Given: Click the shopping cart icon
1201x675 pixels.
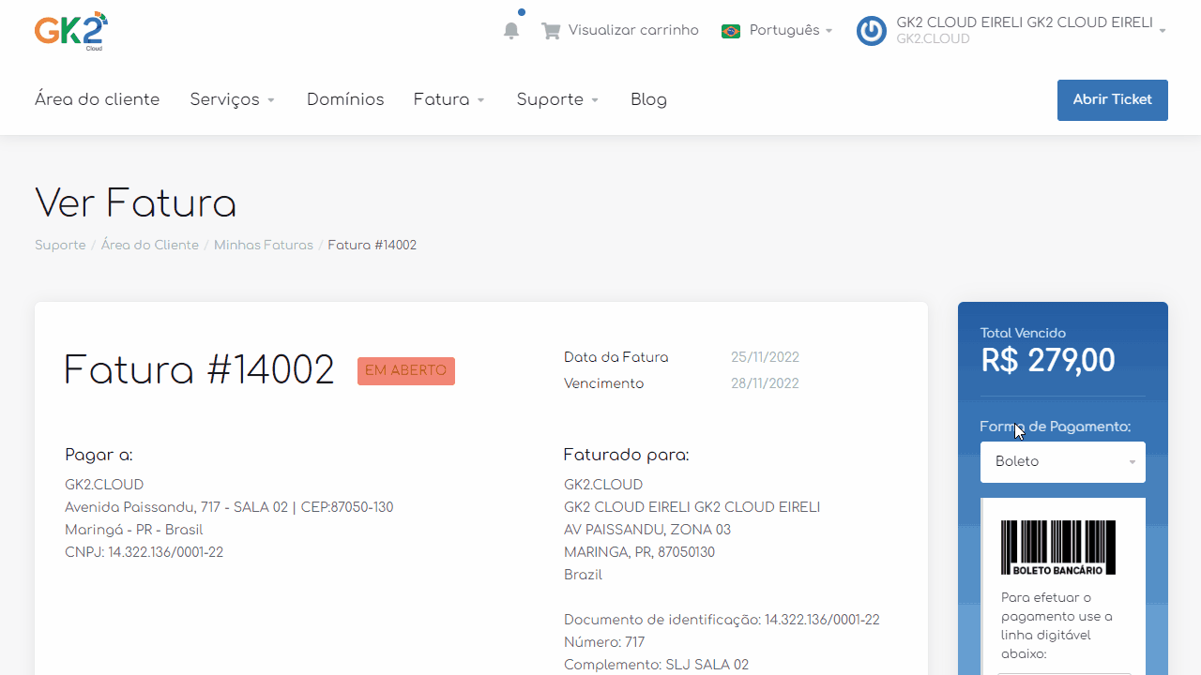Looking at the screenshot, I should pos(551,31).
